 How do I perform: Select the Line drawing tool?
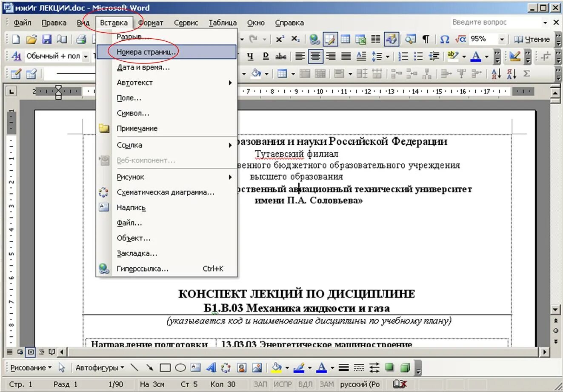click(x=134, y=368)
